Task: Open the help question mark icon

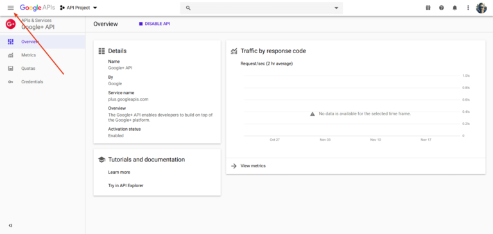Action: 442,8
